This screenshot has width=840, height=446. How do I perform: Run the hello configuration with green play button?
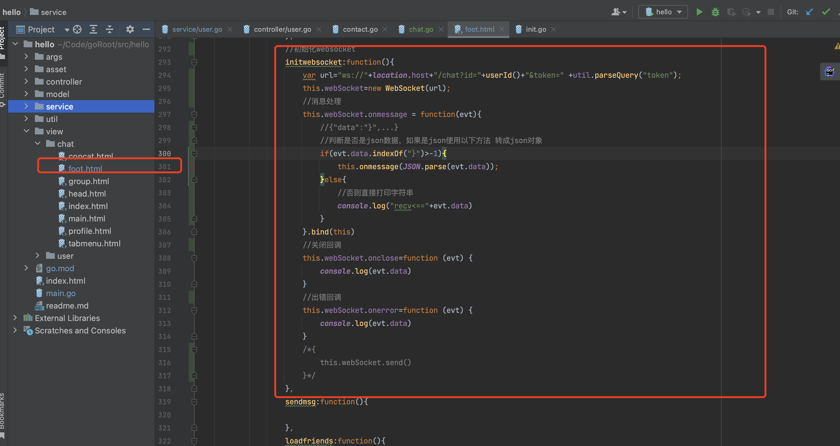click(699, 12)
